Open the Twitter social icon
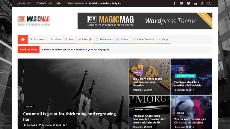230x129 pixels. pos(181,3)
